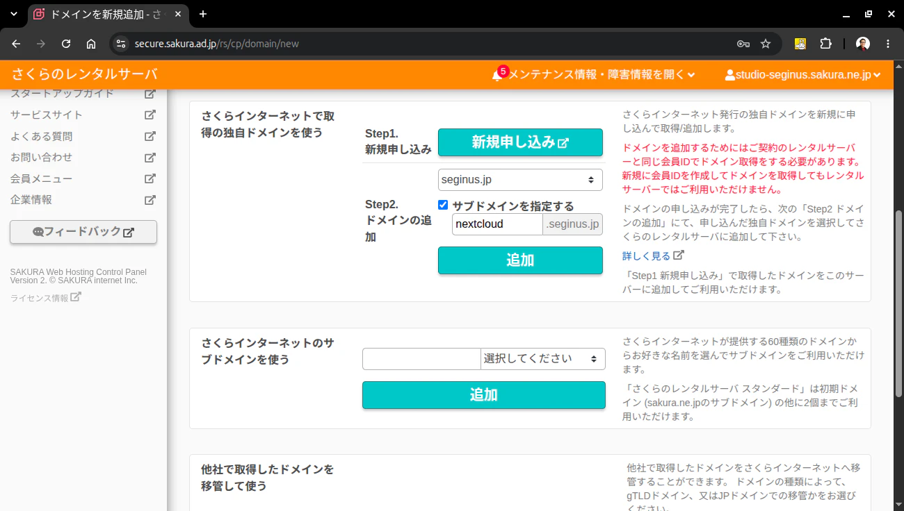Focus the nextcloud subdomain field
Viewport: 904px width, 511px height.
pyautogui.click(x=497, y=224)
